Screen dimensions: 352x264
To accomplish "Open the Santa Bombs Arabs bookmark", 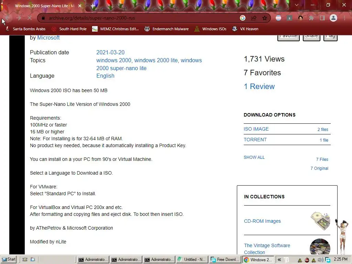I will coord(25,29).
